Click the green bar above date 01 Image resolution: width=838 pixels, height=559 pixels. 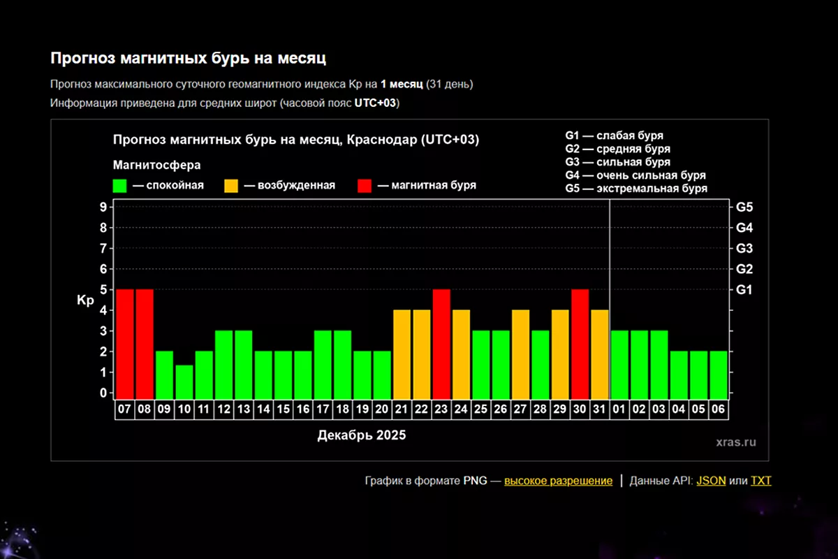click(620, 363)
